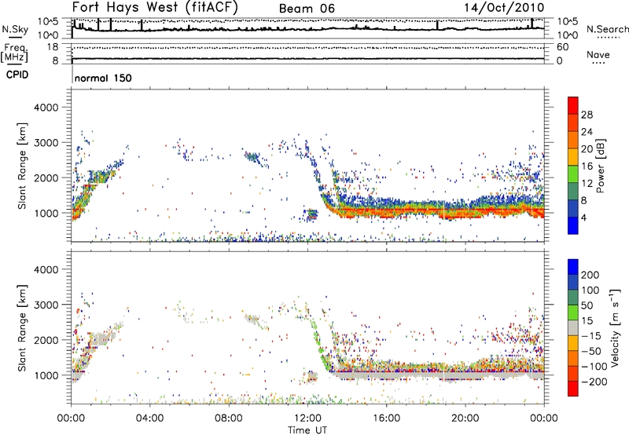Image resolution: width=629 pixels, height=435 pixels.
Task: Click the '-100' velocity colorbar label
Action: (x=594, y=367)
